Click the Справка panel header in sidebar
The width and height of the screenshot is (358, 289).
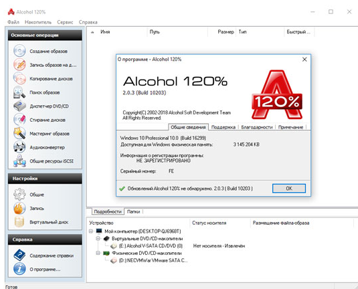point(45,239)
